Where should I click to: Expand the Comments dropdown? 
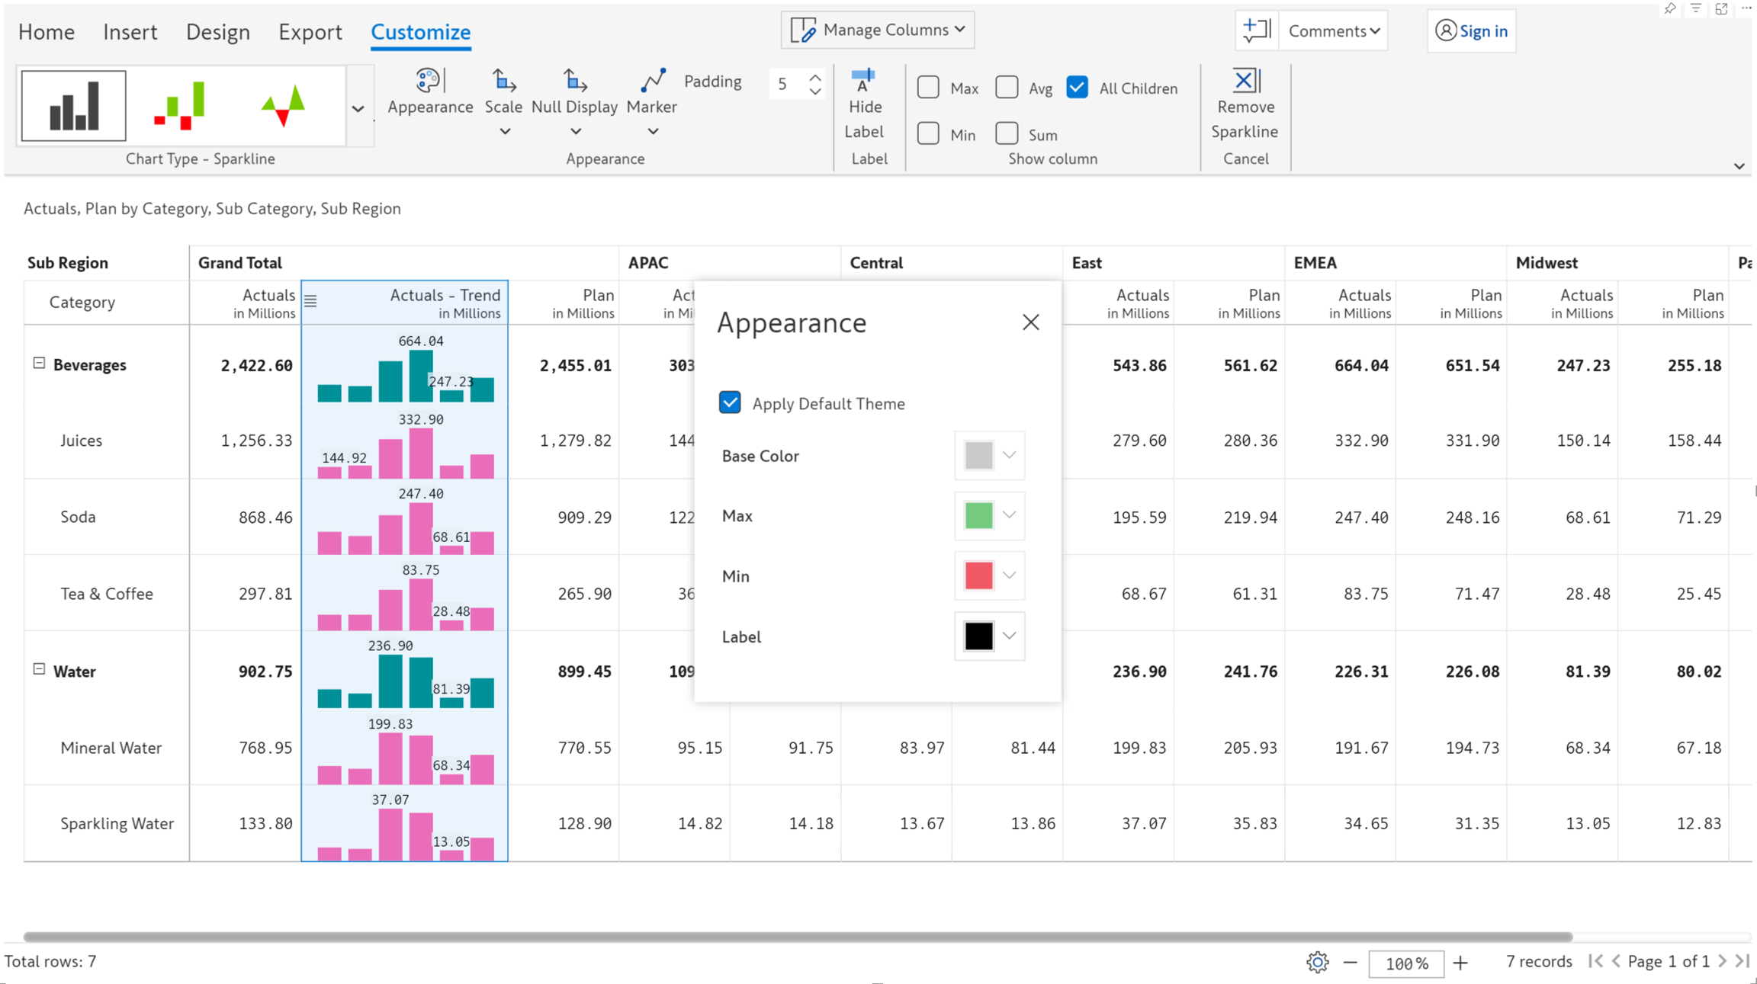[1333, 31]
